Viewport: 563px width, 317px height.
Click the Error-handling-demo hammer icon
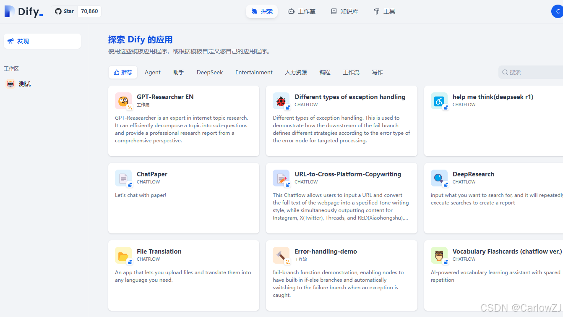281,255
